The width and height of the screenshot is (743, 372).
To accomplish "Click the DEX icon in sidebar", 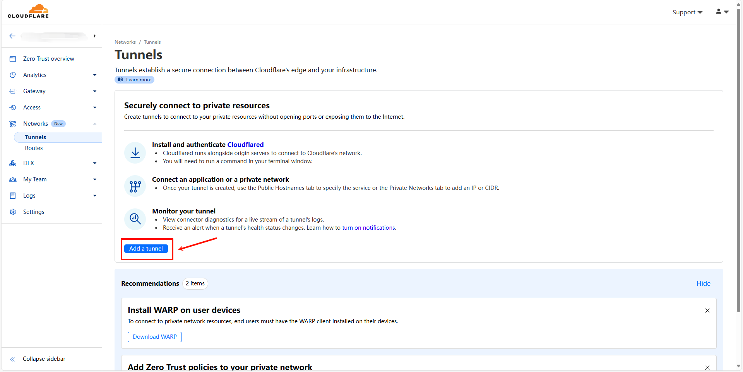I will point(13,163).
